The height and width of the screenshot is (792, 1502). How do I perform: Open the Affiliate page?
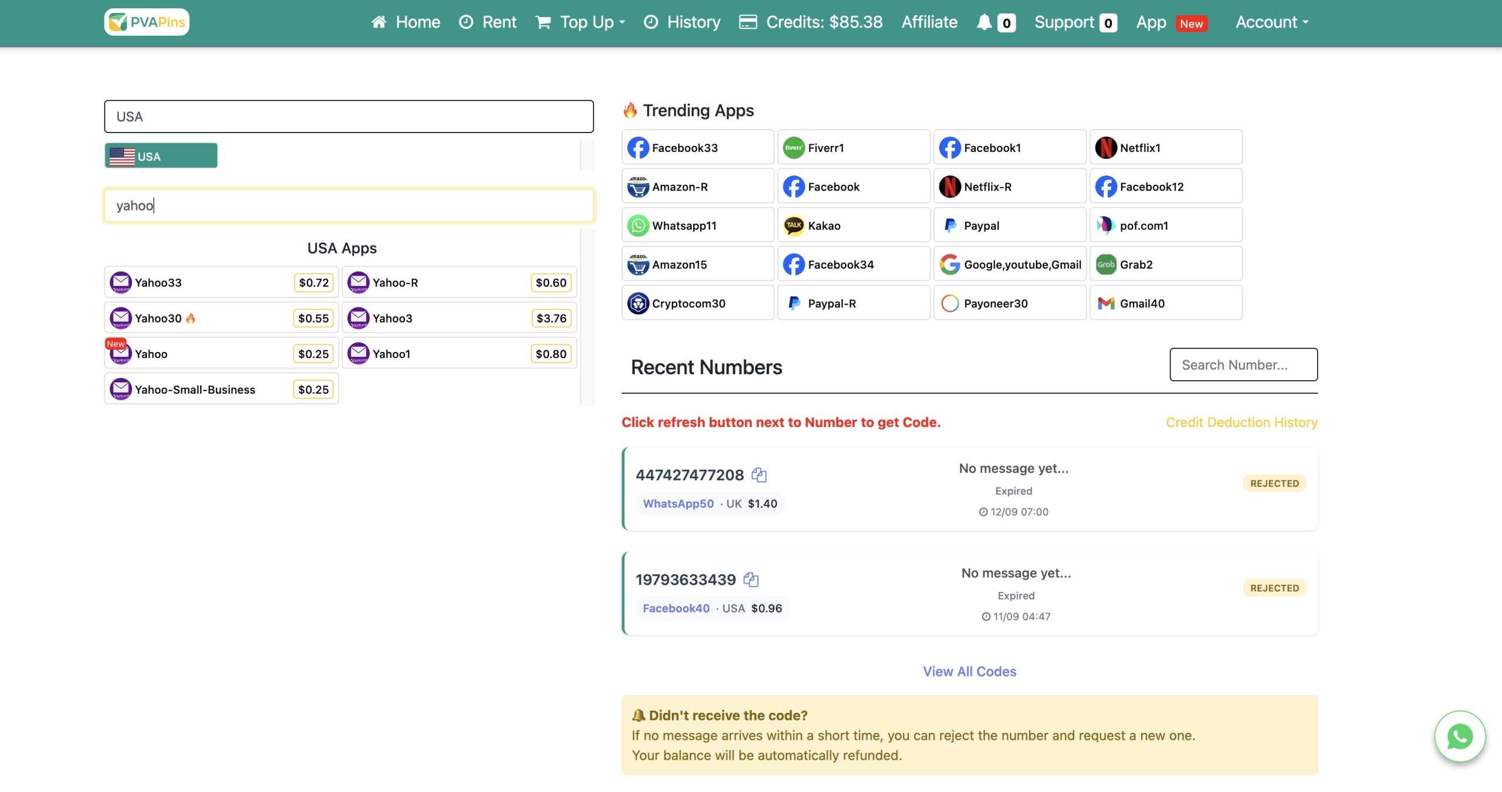pyautogui.click(x=929, y=22)
